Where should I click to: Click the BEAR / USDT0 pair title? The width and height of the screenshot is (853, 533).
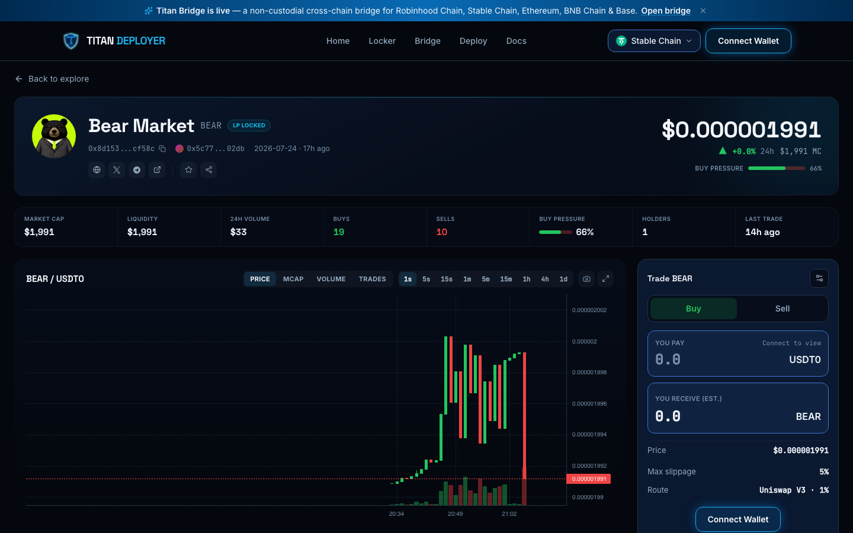click(55, 279)
